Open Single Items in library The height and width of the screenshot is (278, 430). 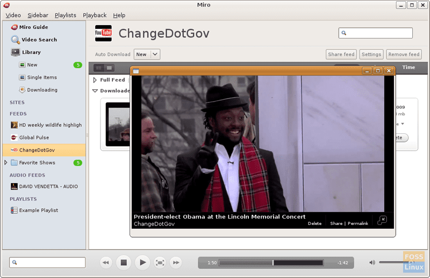[38, 77]
